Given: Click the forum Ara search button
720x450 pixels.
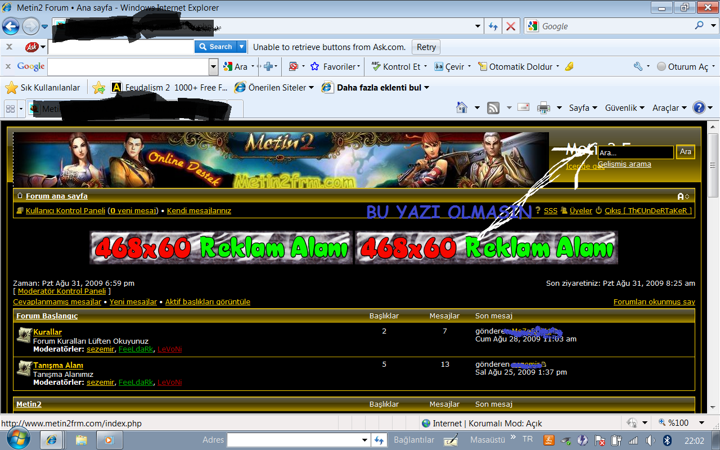Looking at the screenshot, I should click(x=685, y=152).
